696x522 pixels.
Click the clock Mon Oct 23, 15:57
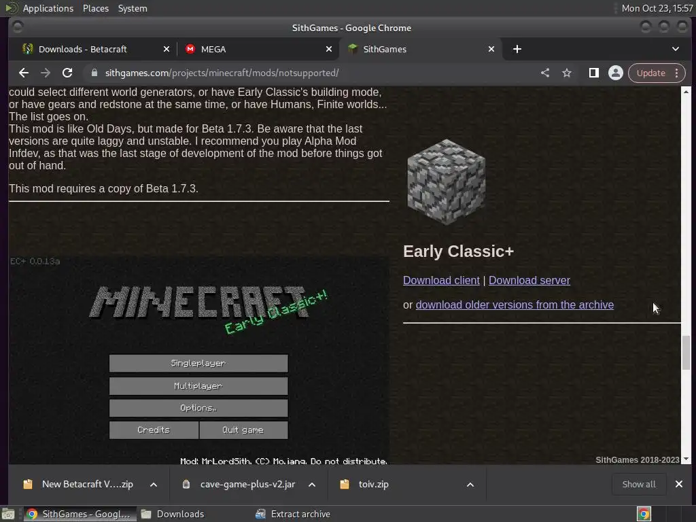click(657, 8)
